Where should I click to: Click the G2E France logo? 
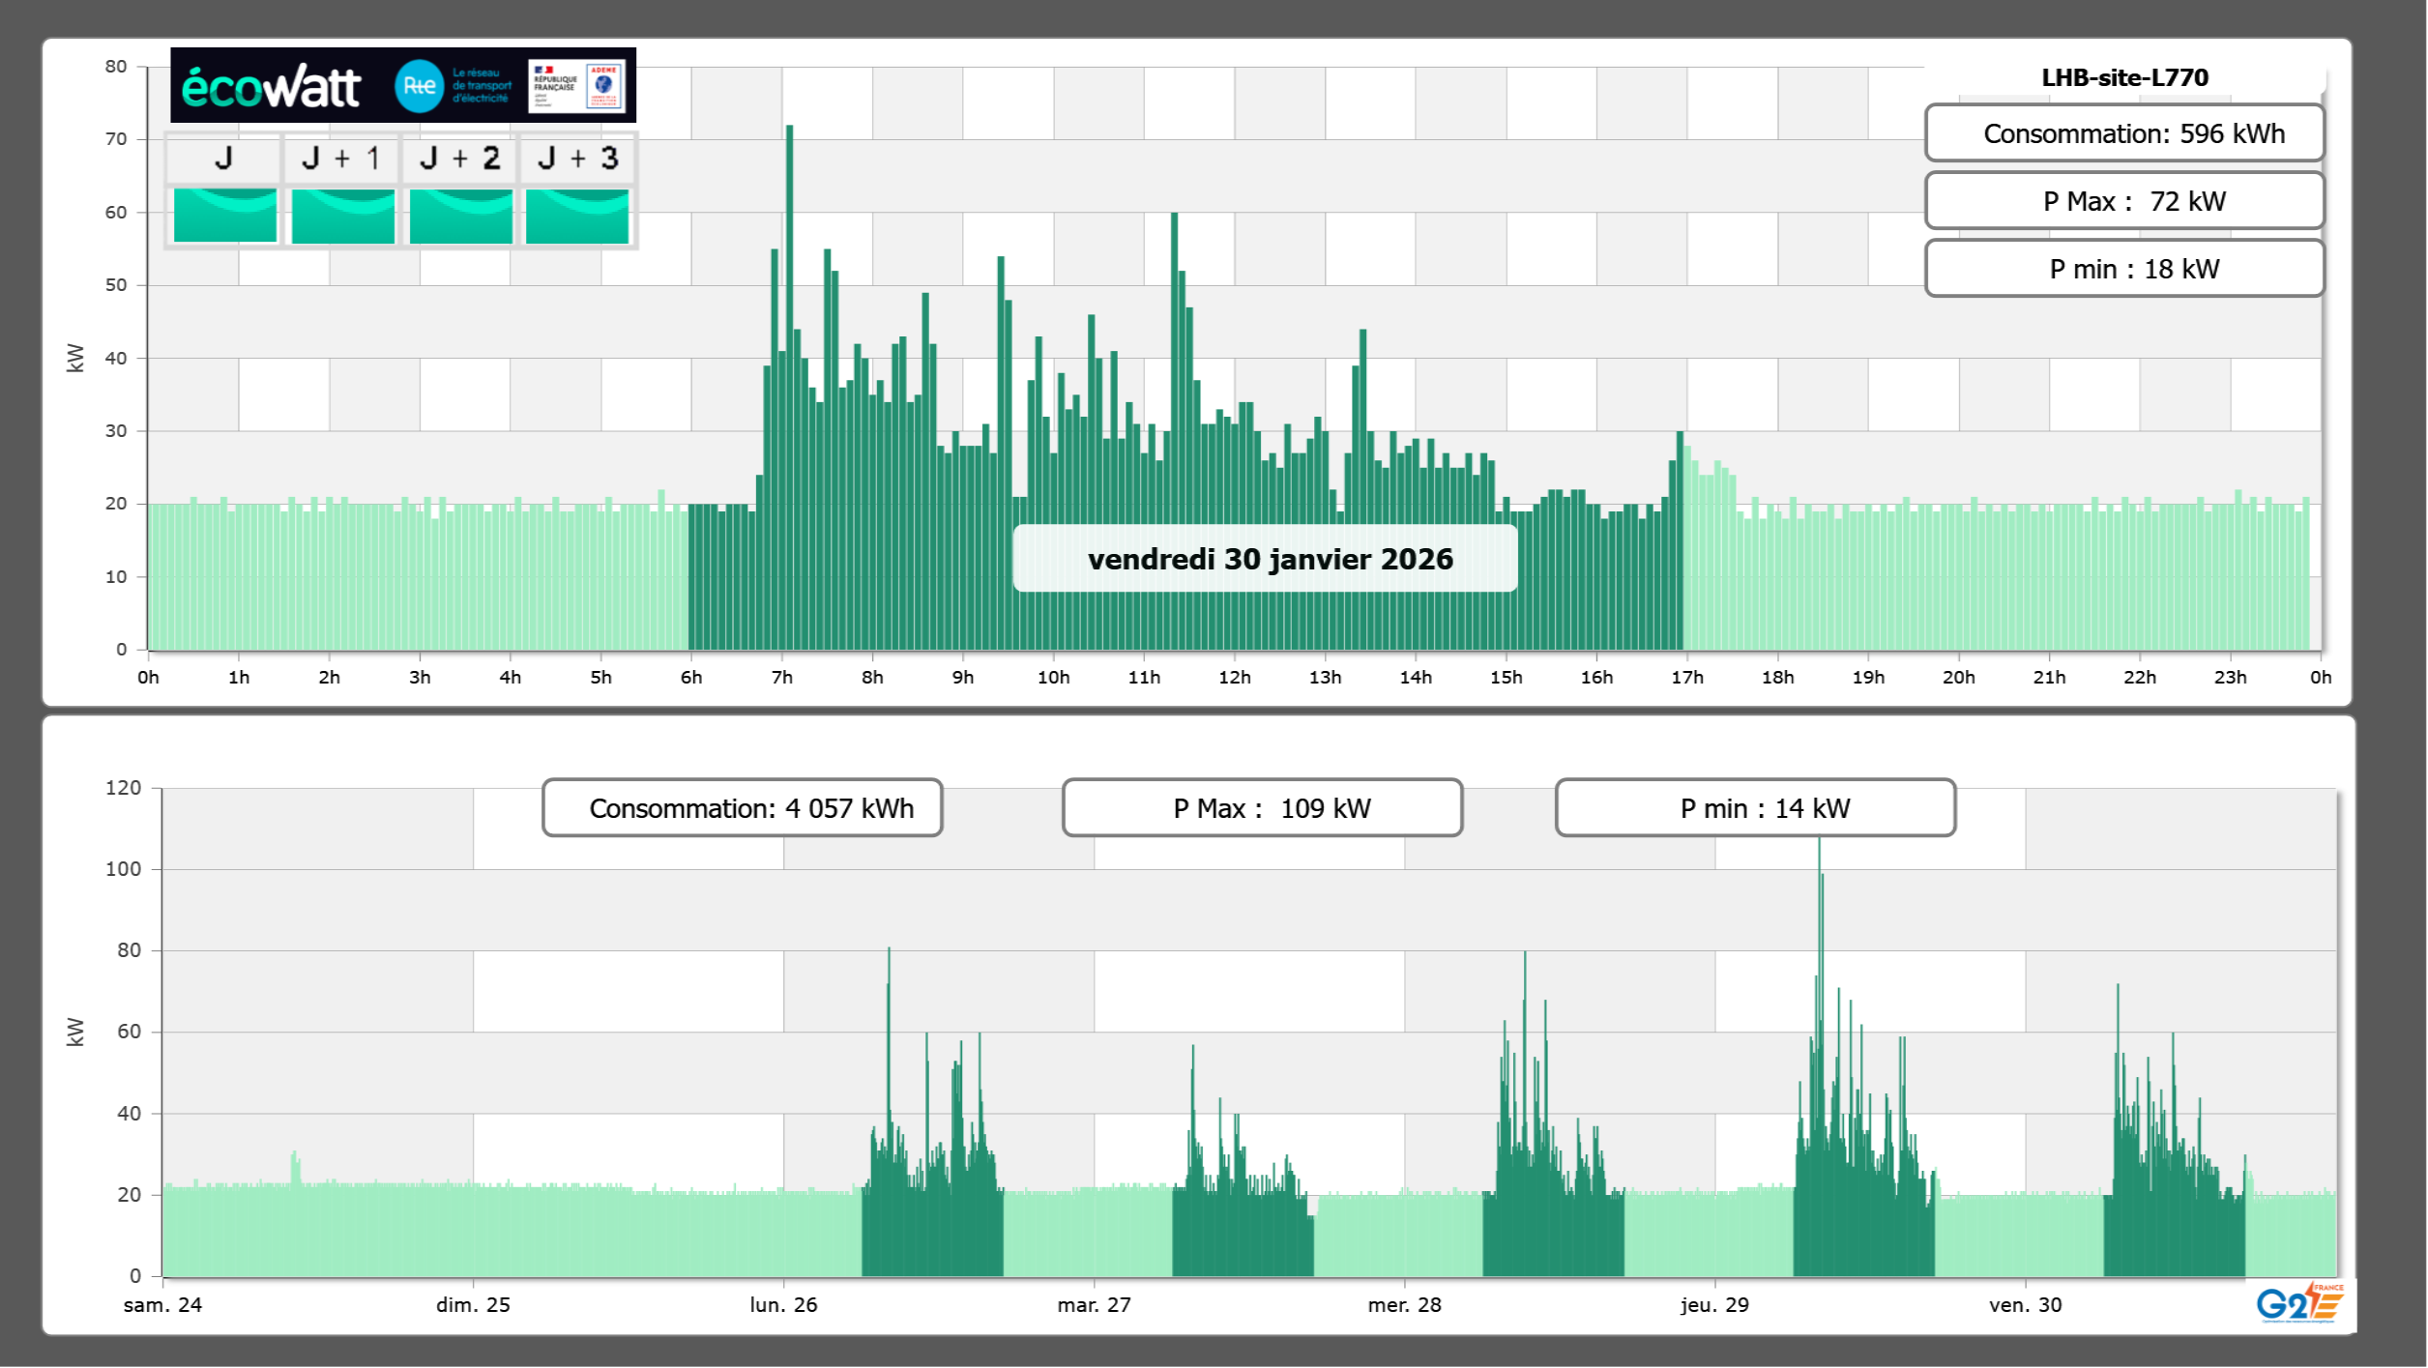pos(2298,1303)
